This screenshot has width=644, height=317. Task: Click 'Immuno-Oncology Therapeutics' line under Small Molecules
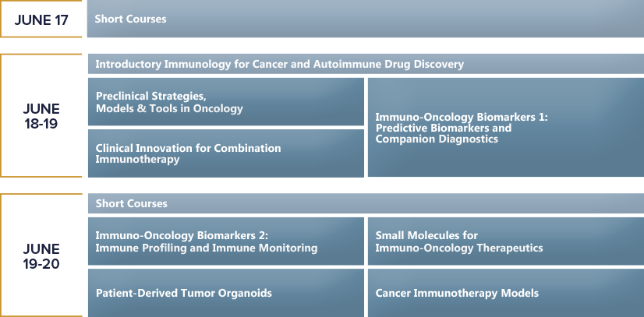pos(458,248)
